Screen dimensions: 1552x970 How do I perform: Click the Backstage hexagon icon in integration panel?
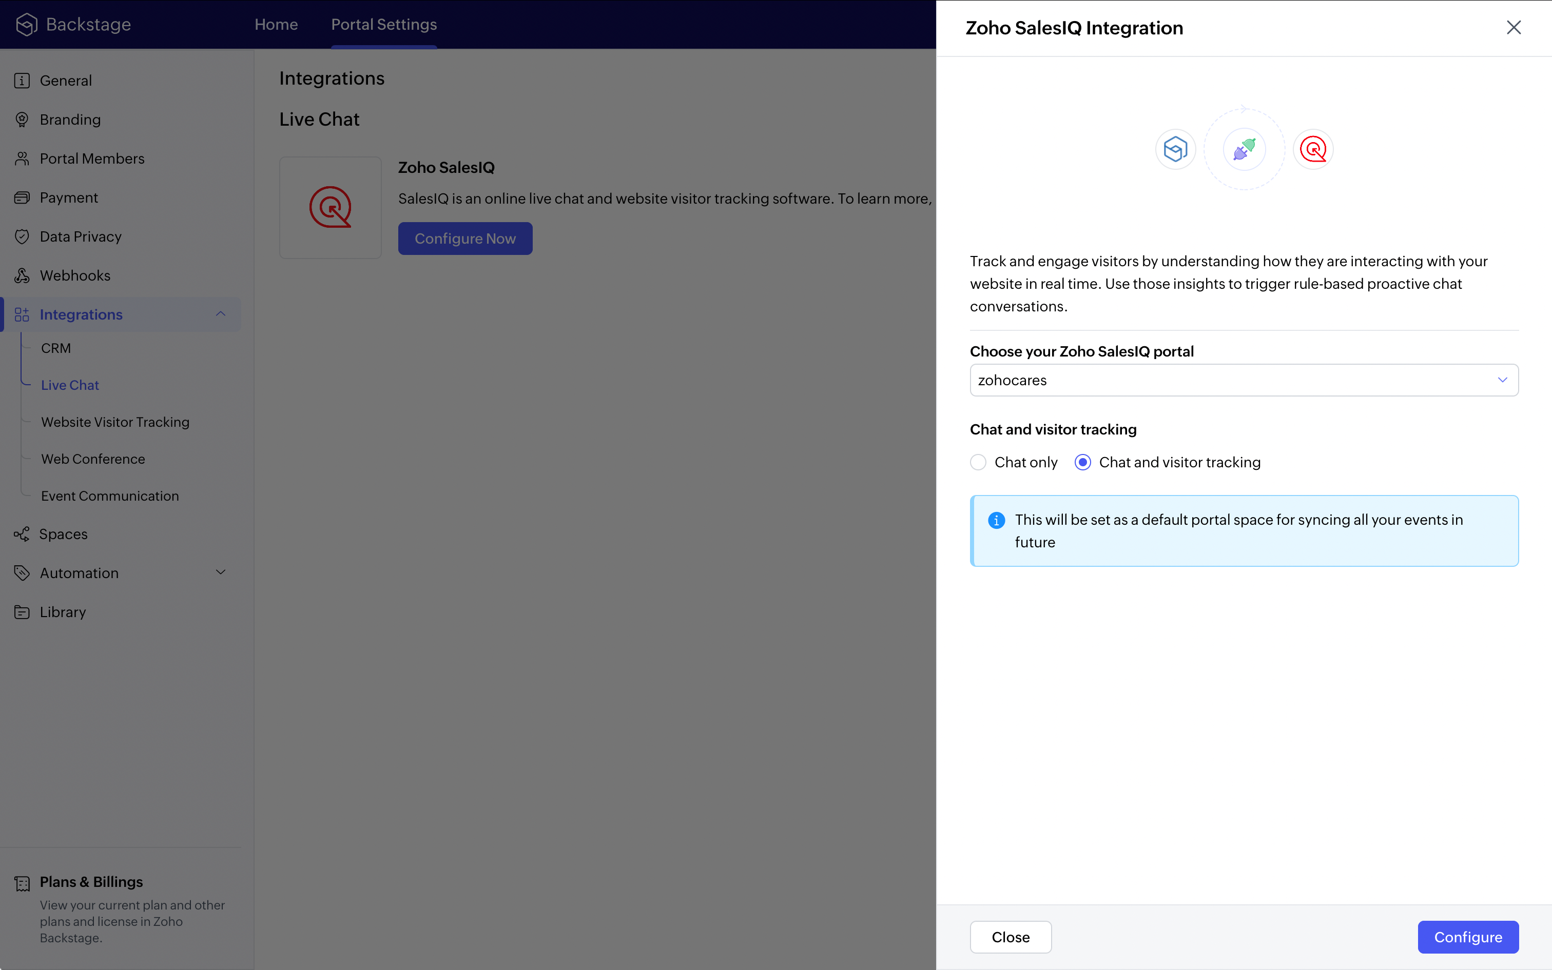click(x=1175, y=149)
